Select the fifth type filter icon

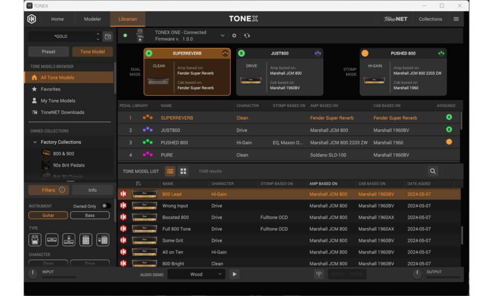coord(103,240)
